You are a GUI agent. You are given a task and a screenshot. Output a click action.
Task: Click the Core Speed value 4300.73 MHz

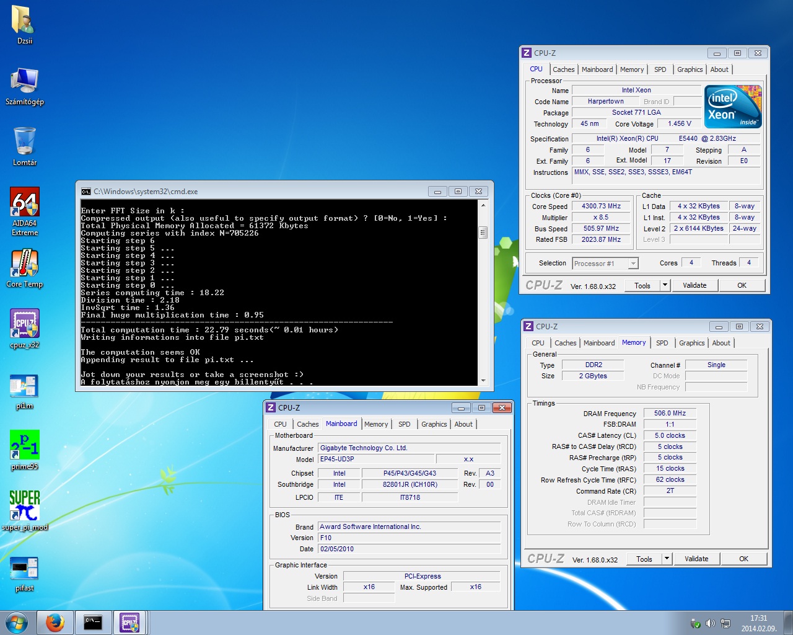click(601, 206)
